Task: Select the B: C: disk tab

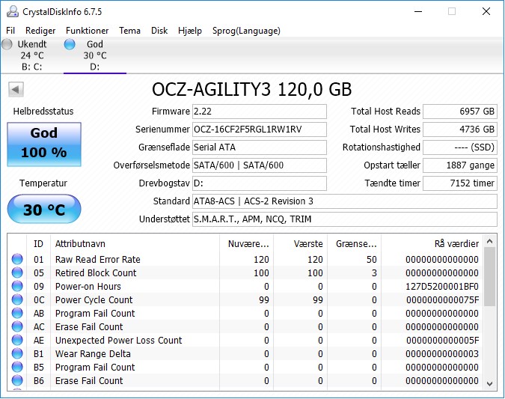Action: click(32, 55)
